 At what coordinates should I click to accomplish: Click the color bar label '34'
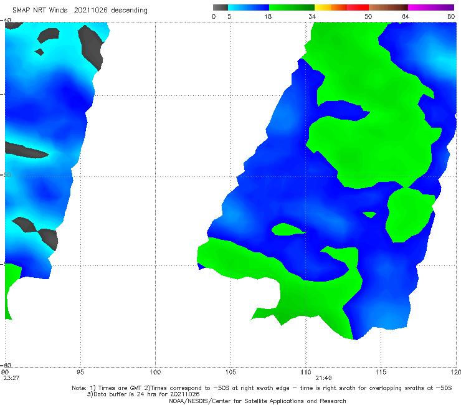point(312,16)
